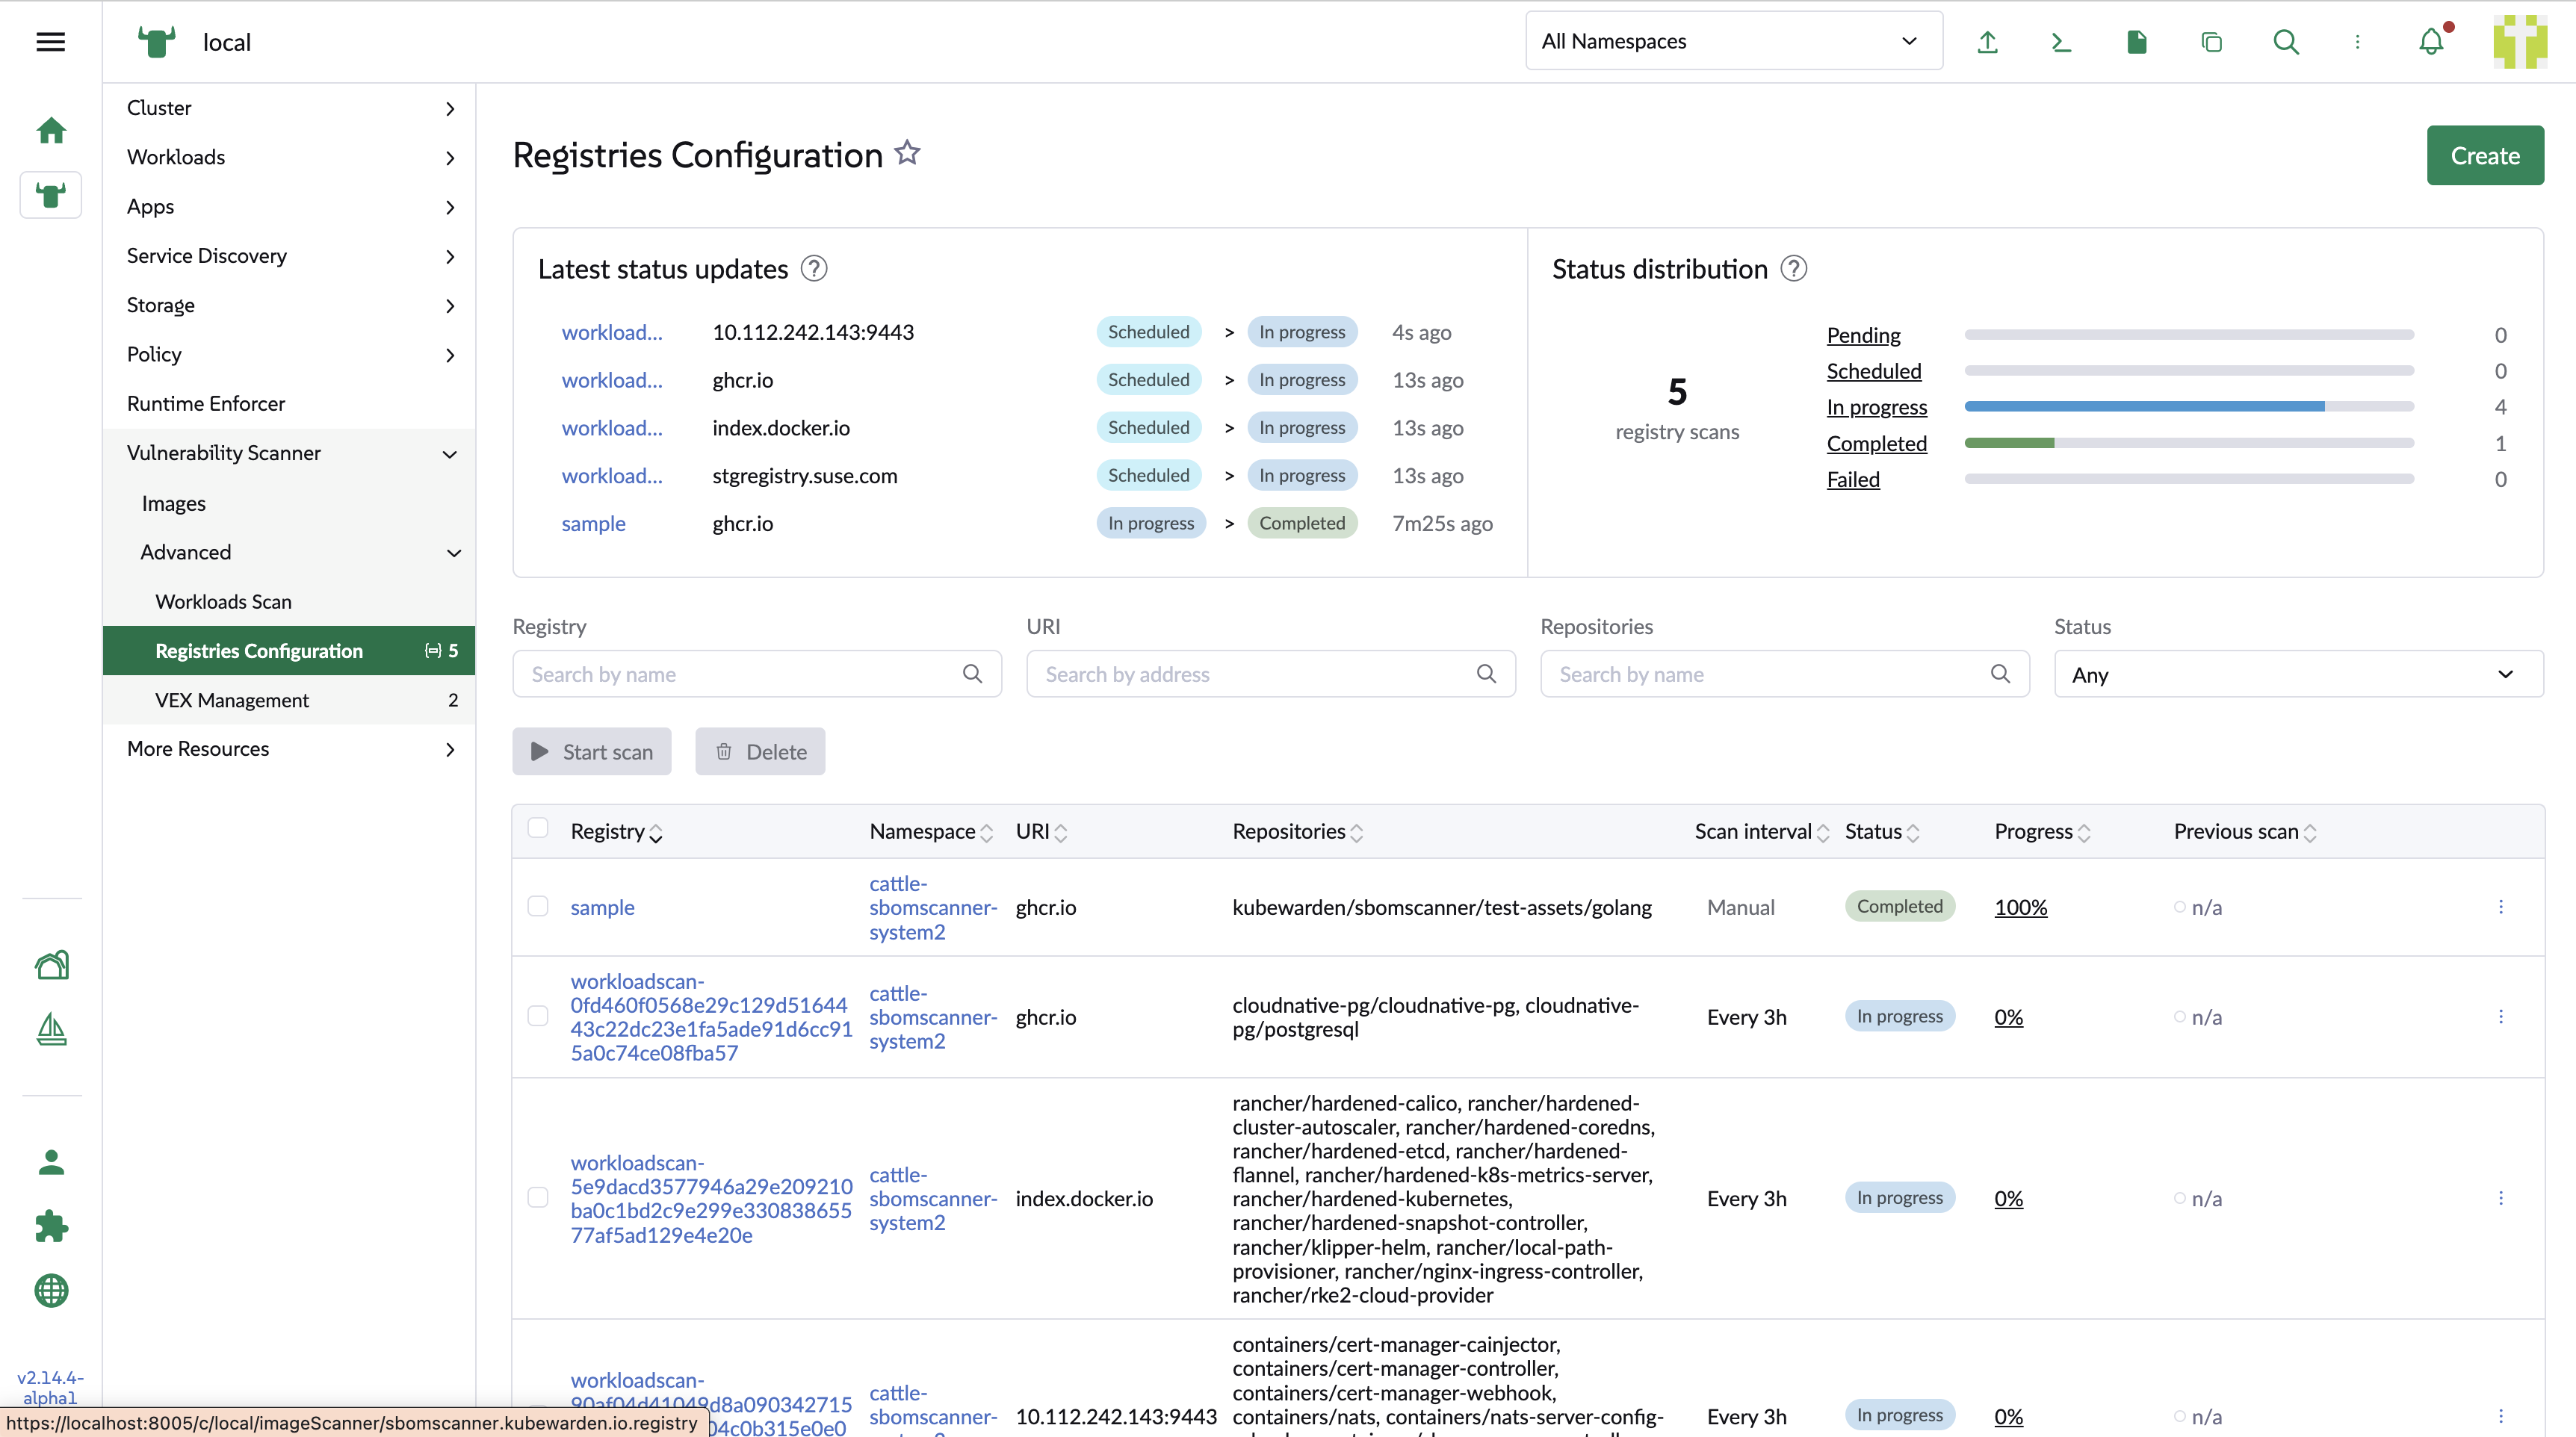Toggle the select-all registries checkbox
Viewport: 2576px width, 1437px height.
pyautogui.click(x=538, y=828)
